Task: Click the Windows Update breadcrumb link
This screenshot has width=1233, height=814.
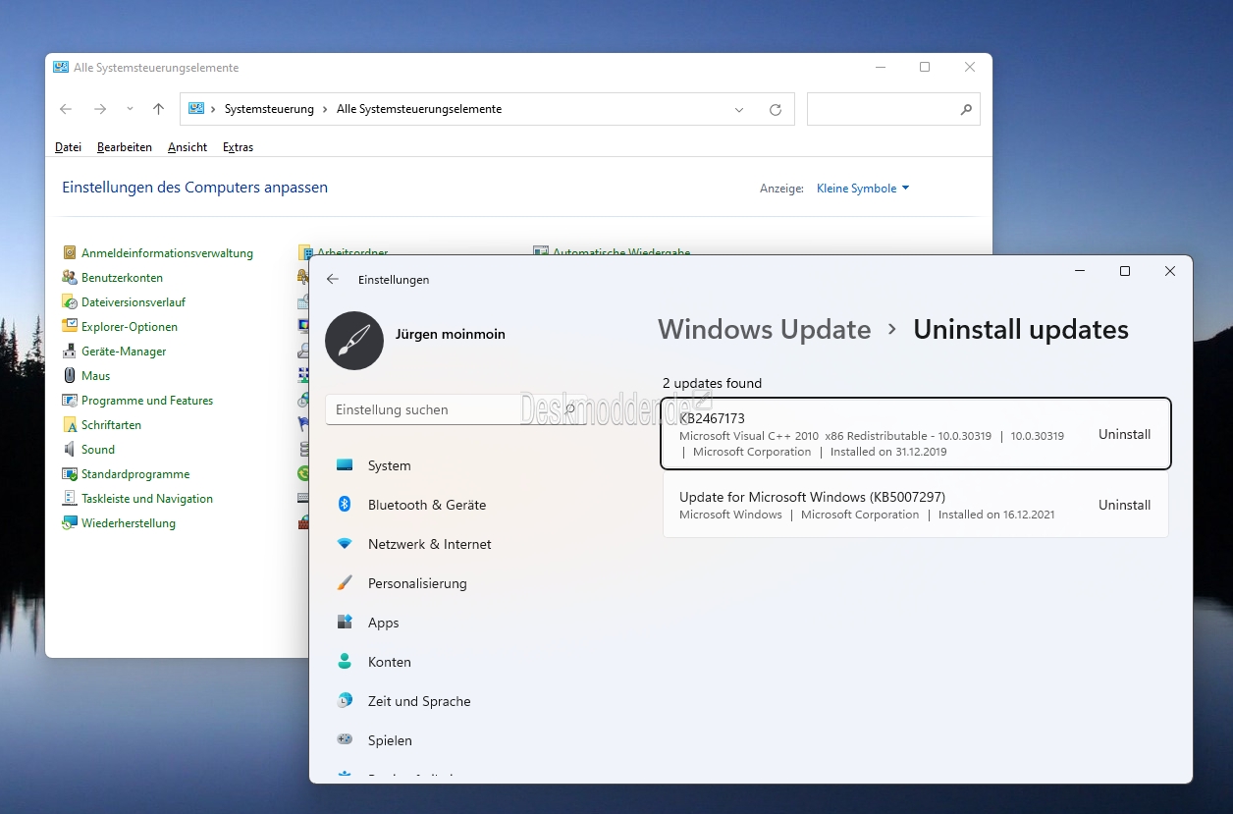Action: pyautogui.click(x=764, y=329)
